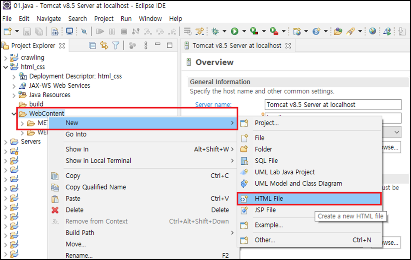Open the Project Explorer View Menu dots
The image size is (411, 260).
[x=146, y=45]
